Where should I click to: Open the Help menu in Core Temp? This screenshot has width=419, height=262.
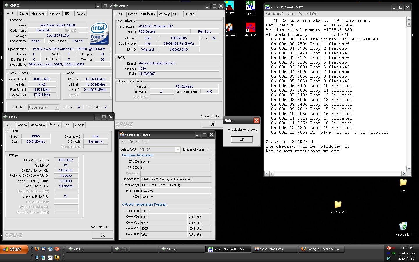[x=146, y=141]
